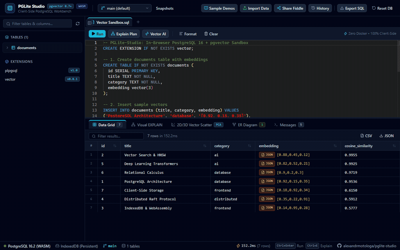Screen dimensions: 400x250
Task: Select the documents table in the sidebar
Action: click(x=42, y=48)
